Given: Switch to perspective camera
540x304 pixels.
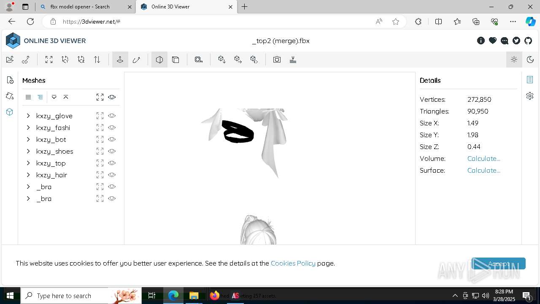Looking at the screenshot, I should 159,60.
